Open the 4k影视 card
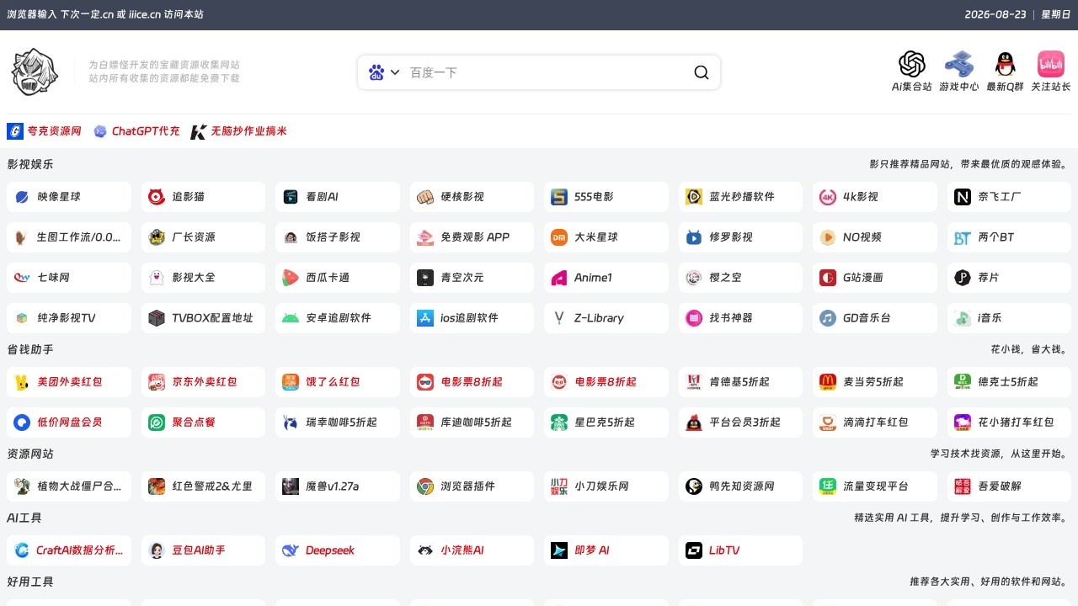This screenshot has width=1078, height=606. (875, 197)
